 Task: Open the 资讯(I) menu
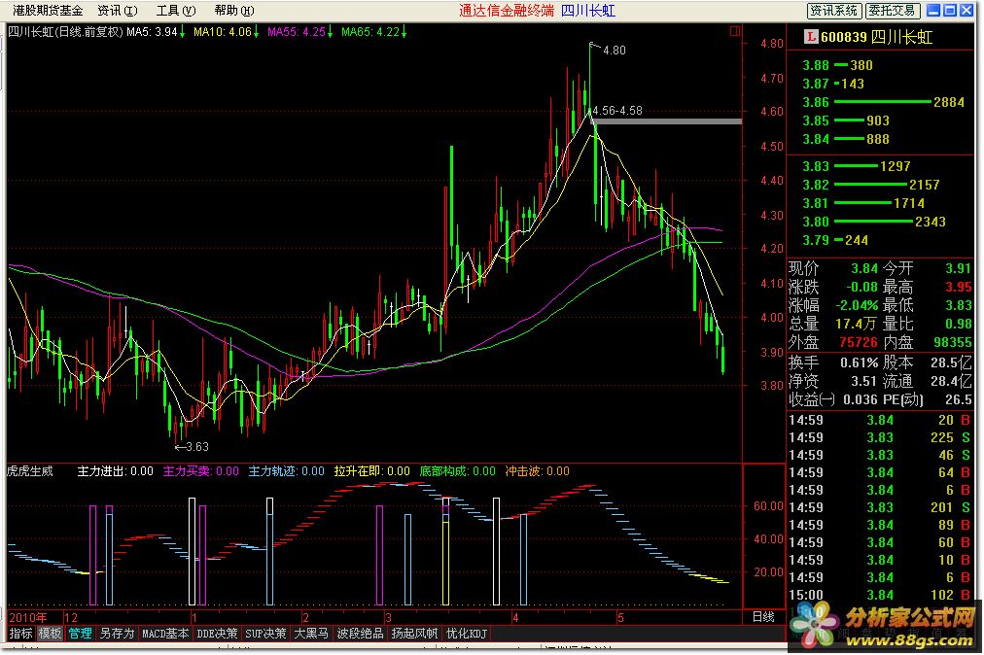tap(118, 10)
